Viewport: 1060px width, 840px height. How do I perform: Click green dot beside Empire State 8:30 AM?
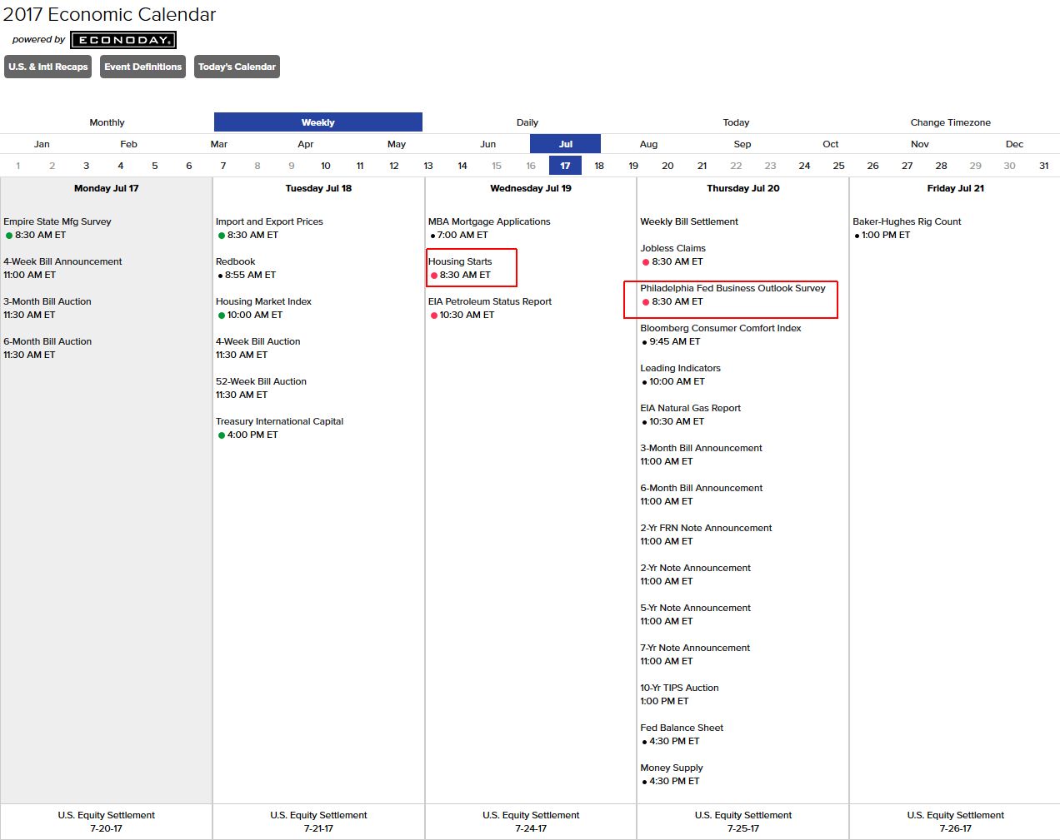tap(9, 236)
